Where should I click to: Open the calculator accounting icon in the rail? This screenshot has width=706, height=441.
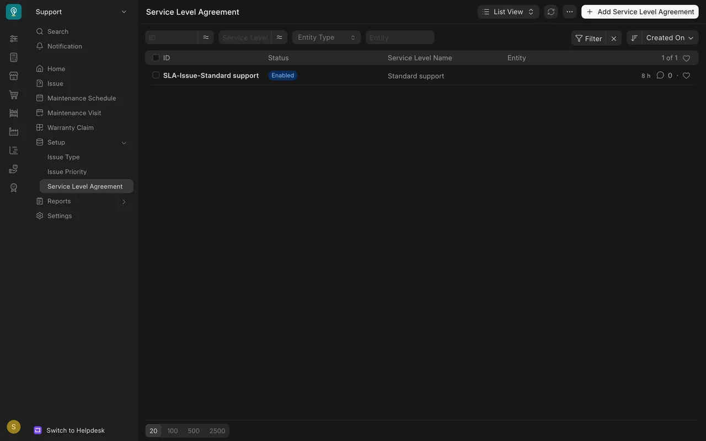[14, 57]
